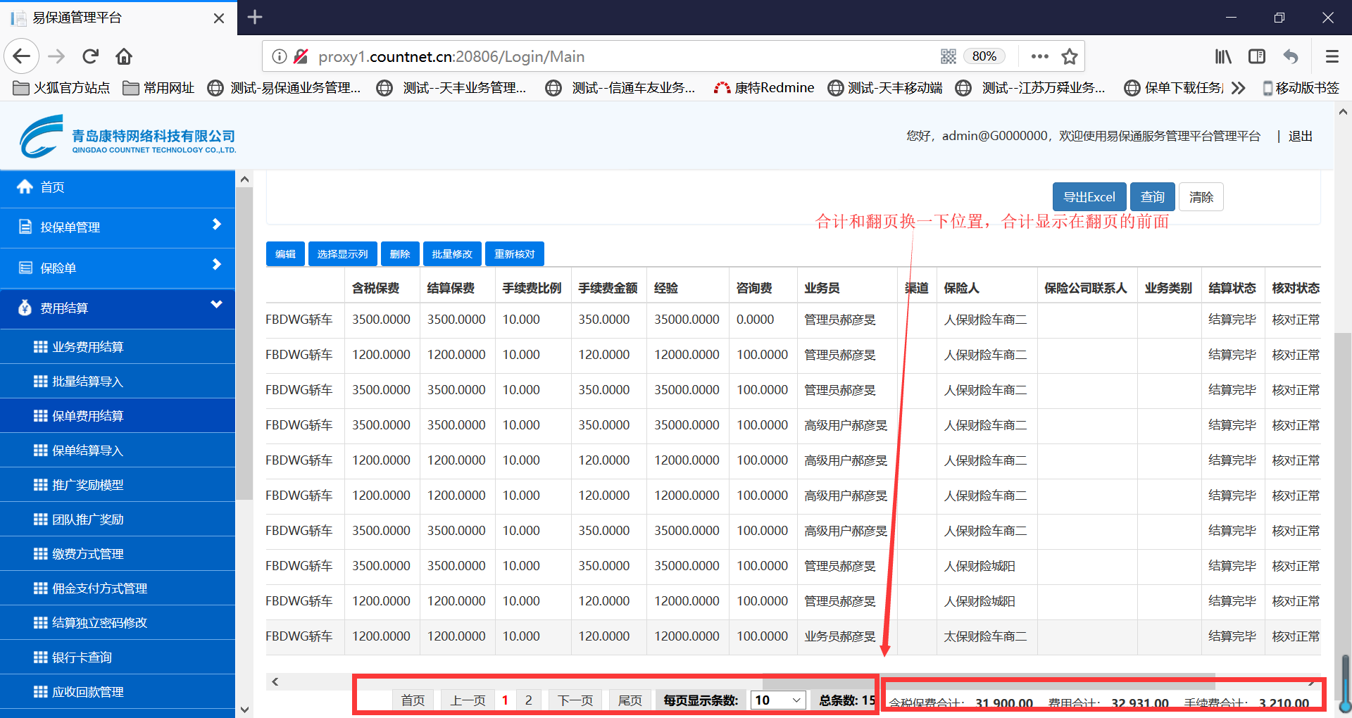Image resolution: width=1352 pixels, height=718 pixels.
Task: Collapse the 费用结算 menu section
Action: [x=118, y=308]
